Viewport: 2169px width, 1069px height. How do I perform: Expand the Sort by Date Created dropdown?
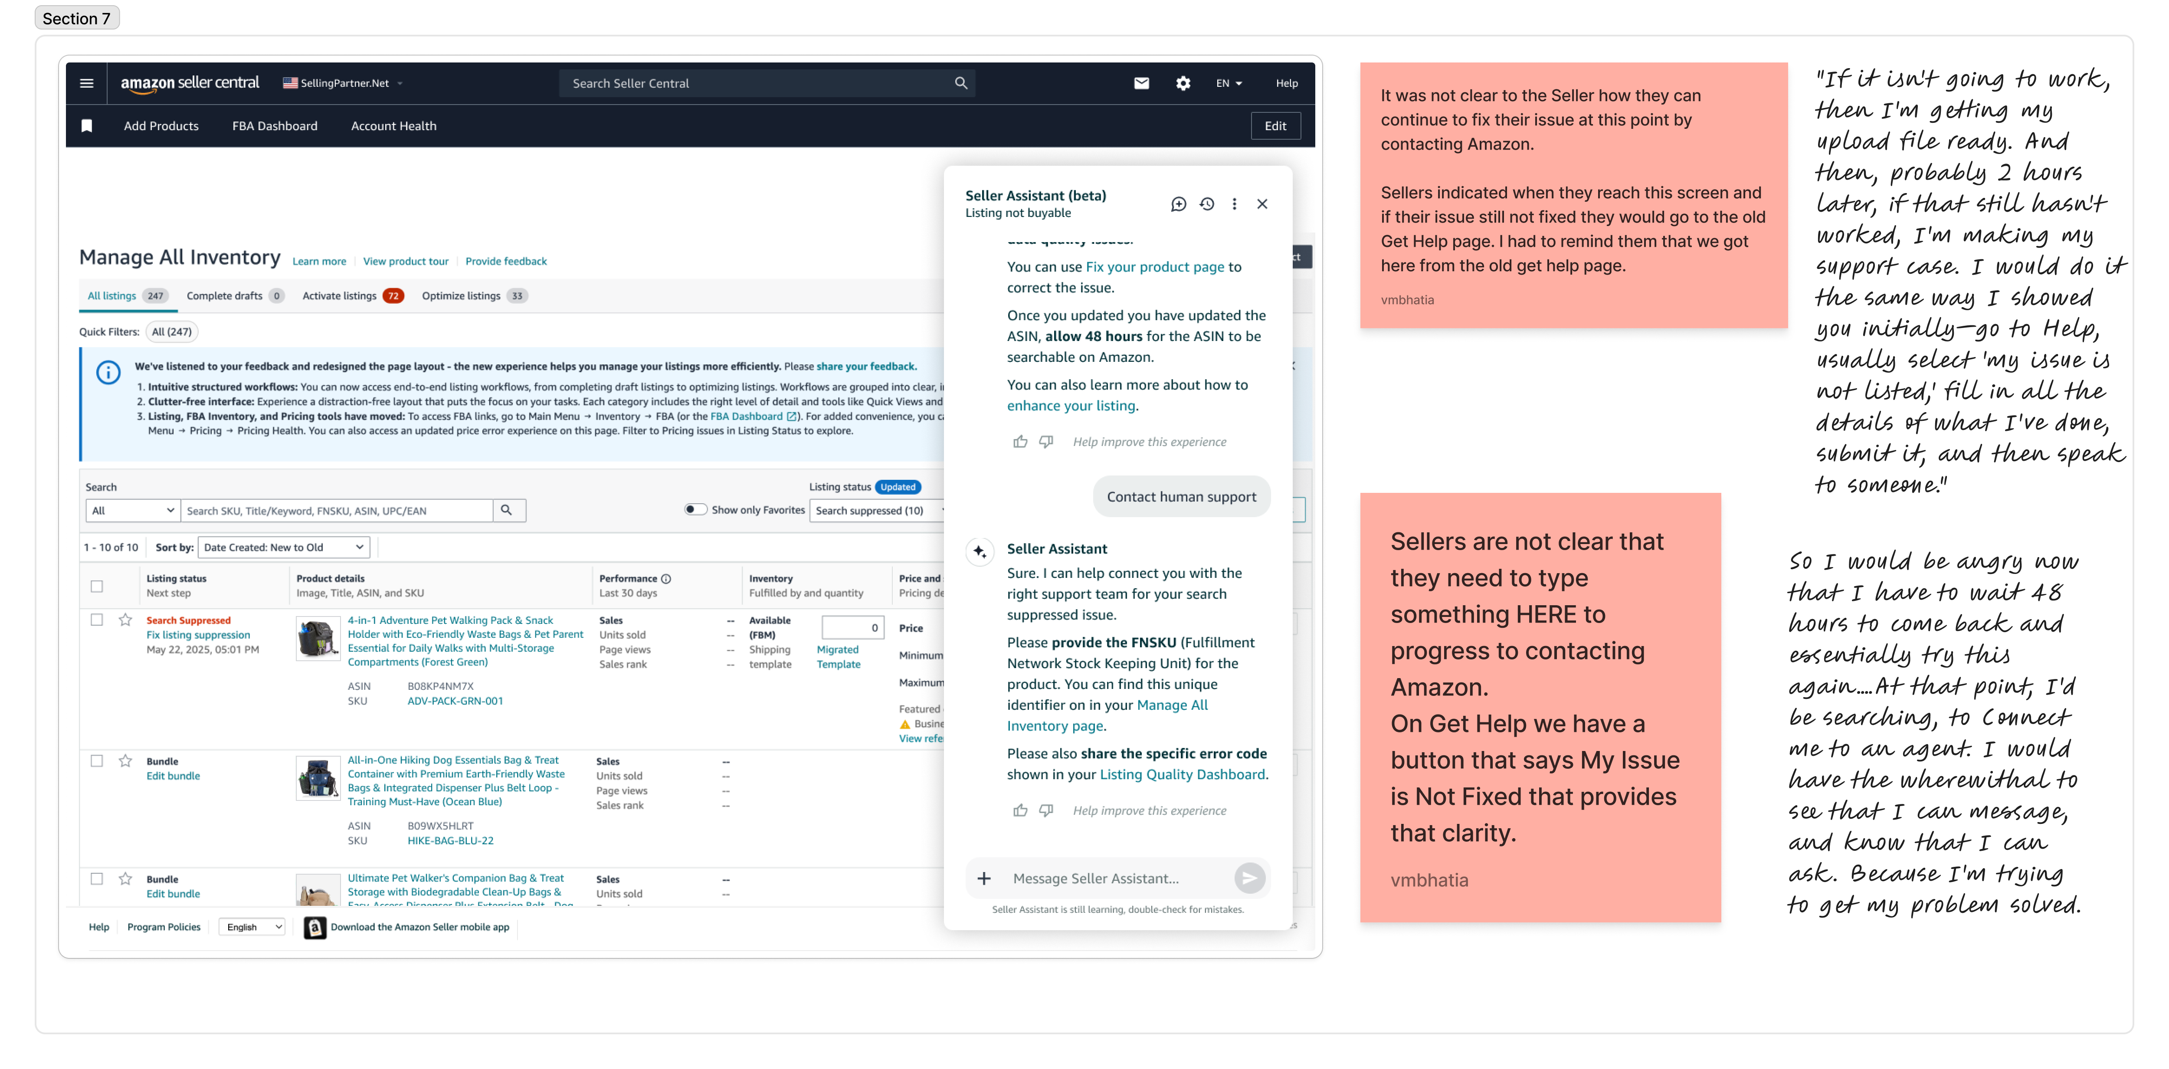tap(284, 548)
